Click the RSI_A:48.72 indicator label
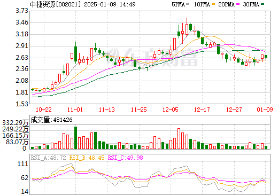 (49, 158)
